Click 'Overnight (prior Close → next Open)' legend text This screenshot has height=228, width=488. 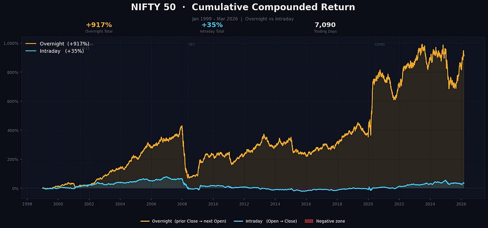point(189,221)
